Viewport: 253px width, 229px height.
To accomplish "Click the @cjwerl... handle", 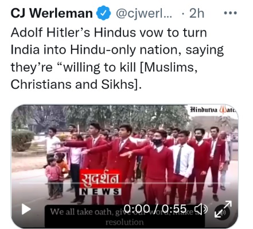I will click(144, 13).
